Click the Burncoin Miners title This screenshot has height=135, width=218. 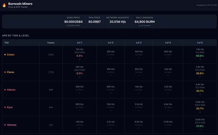[x=20, y=4]
